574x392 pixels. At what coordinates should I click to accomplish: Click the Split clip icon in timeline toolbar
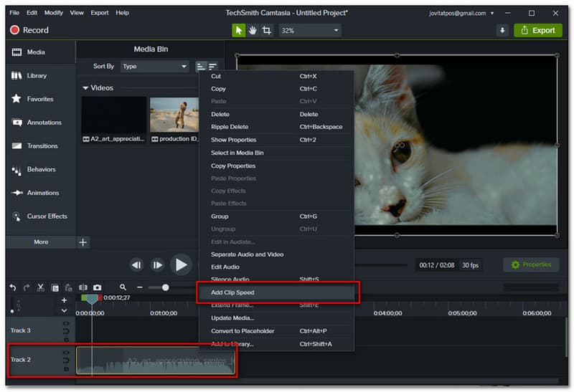(x=82, y=287)
